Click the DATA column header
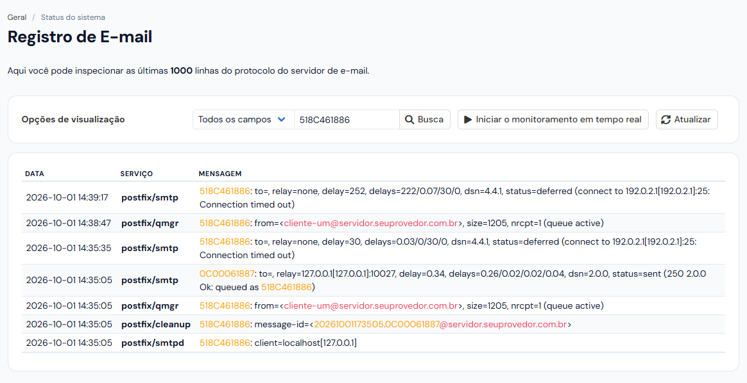 (x=35, y=174)
